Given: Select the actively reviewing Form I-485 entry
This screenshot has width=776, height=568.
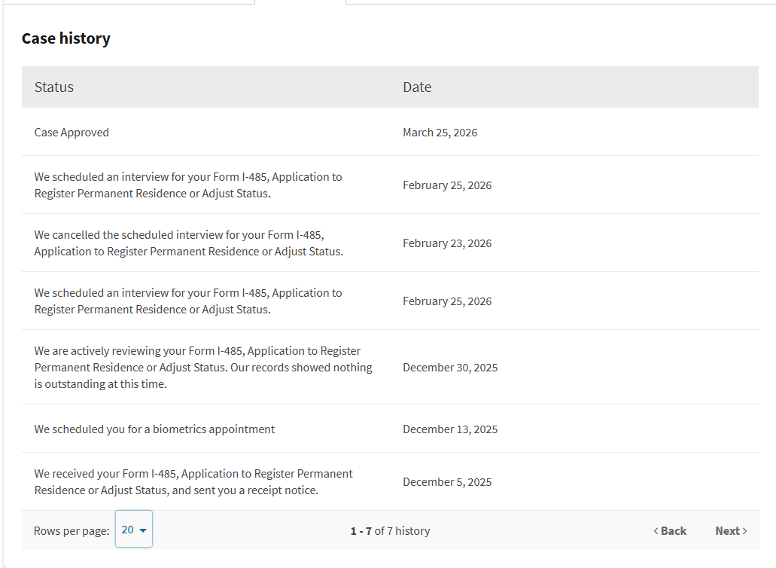Looking at the screenshot, I should click(x=202, y=367).
